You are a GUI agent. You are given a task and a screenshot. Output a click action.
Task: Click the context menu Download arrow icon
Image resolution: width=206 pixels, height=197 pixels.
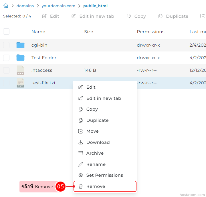pyautogui.click(x=80, y=142)
